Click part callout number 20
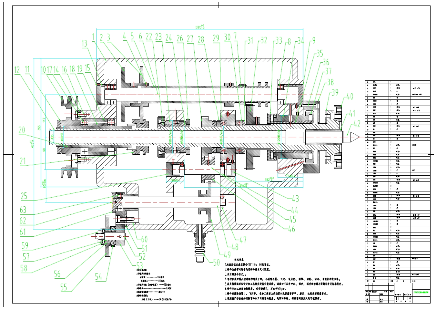This screenshot has height=309, width=437. pyautogui.click(x=22, y=130)
